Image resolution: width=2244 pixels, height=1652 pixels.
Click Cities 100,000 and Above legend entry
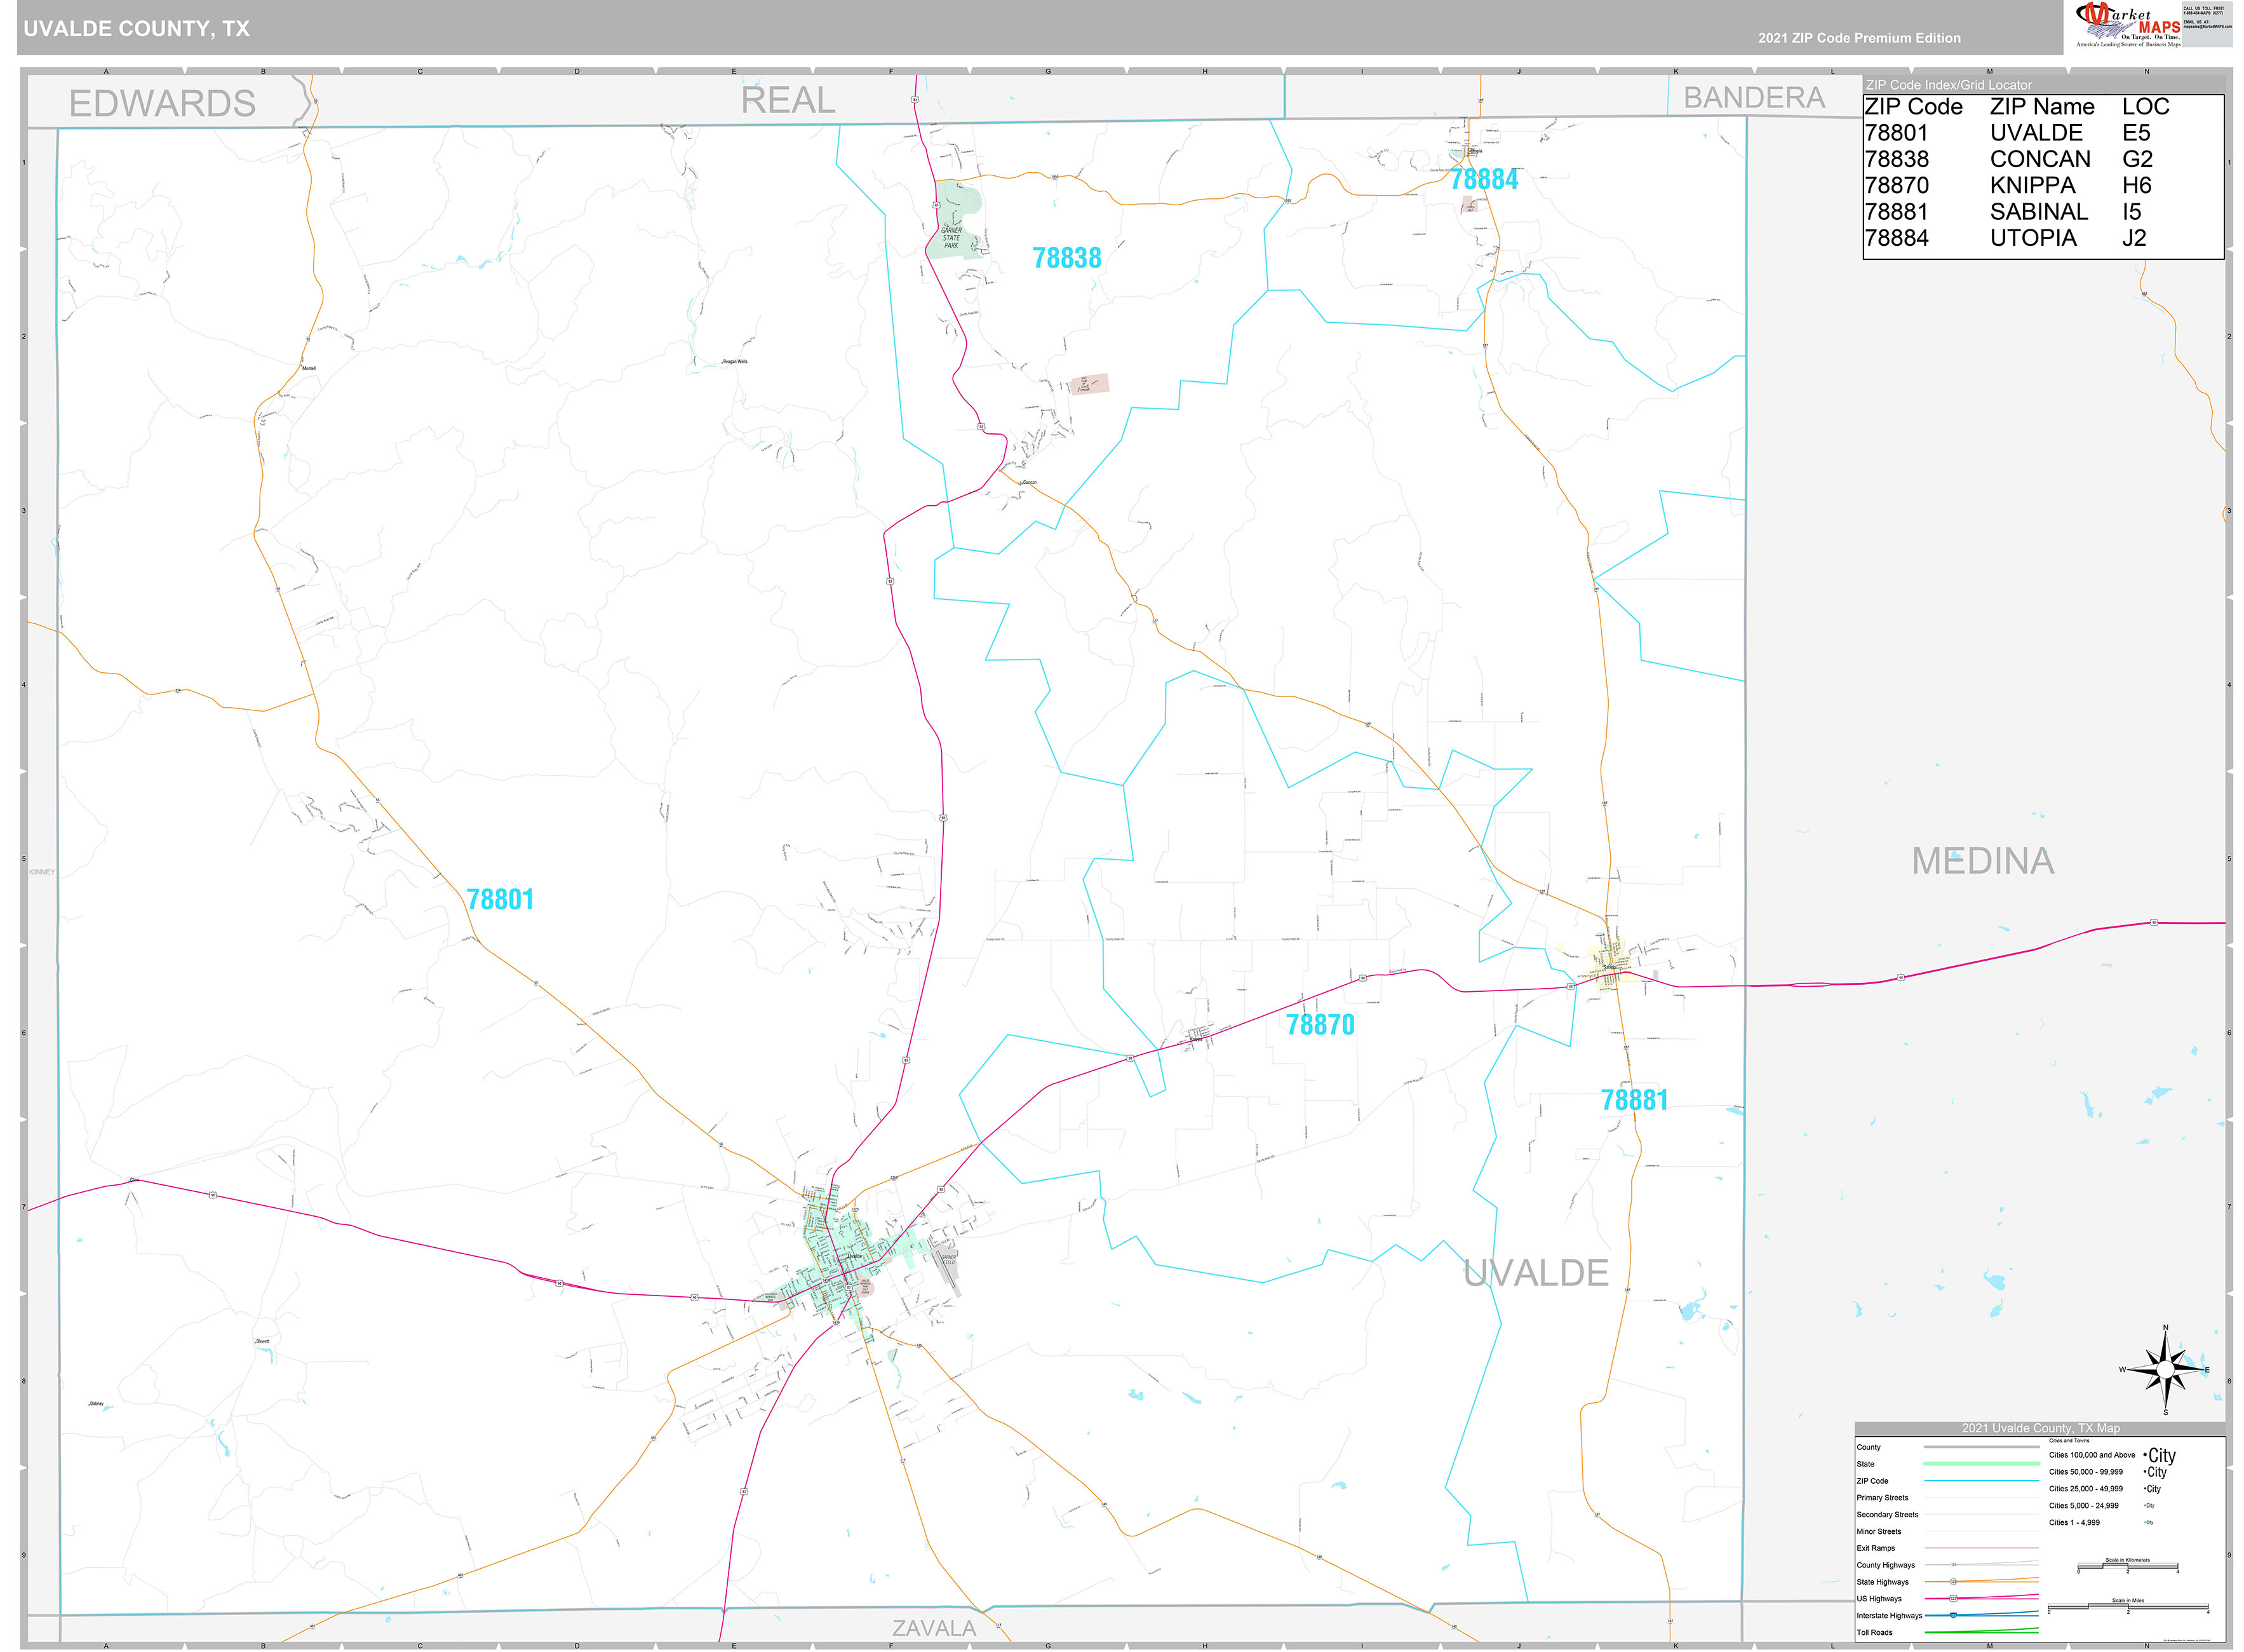tap(2092, 1455)
